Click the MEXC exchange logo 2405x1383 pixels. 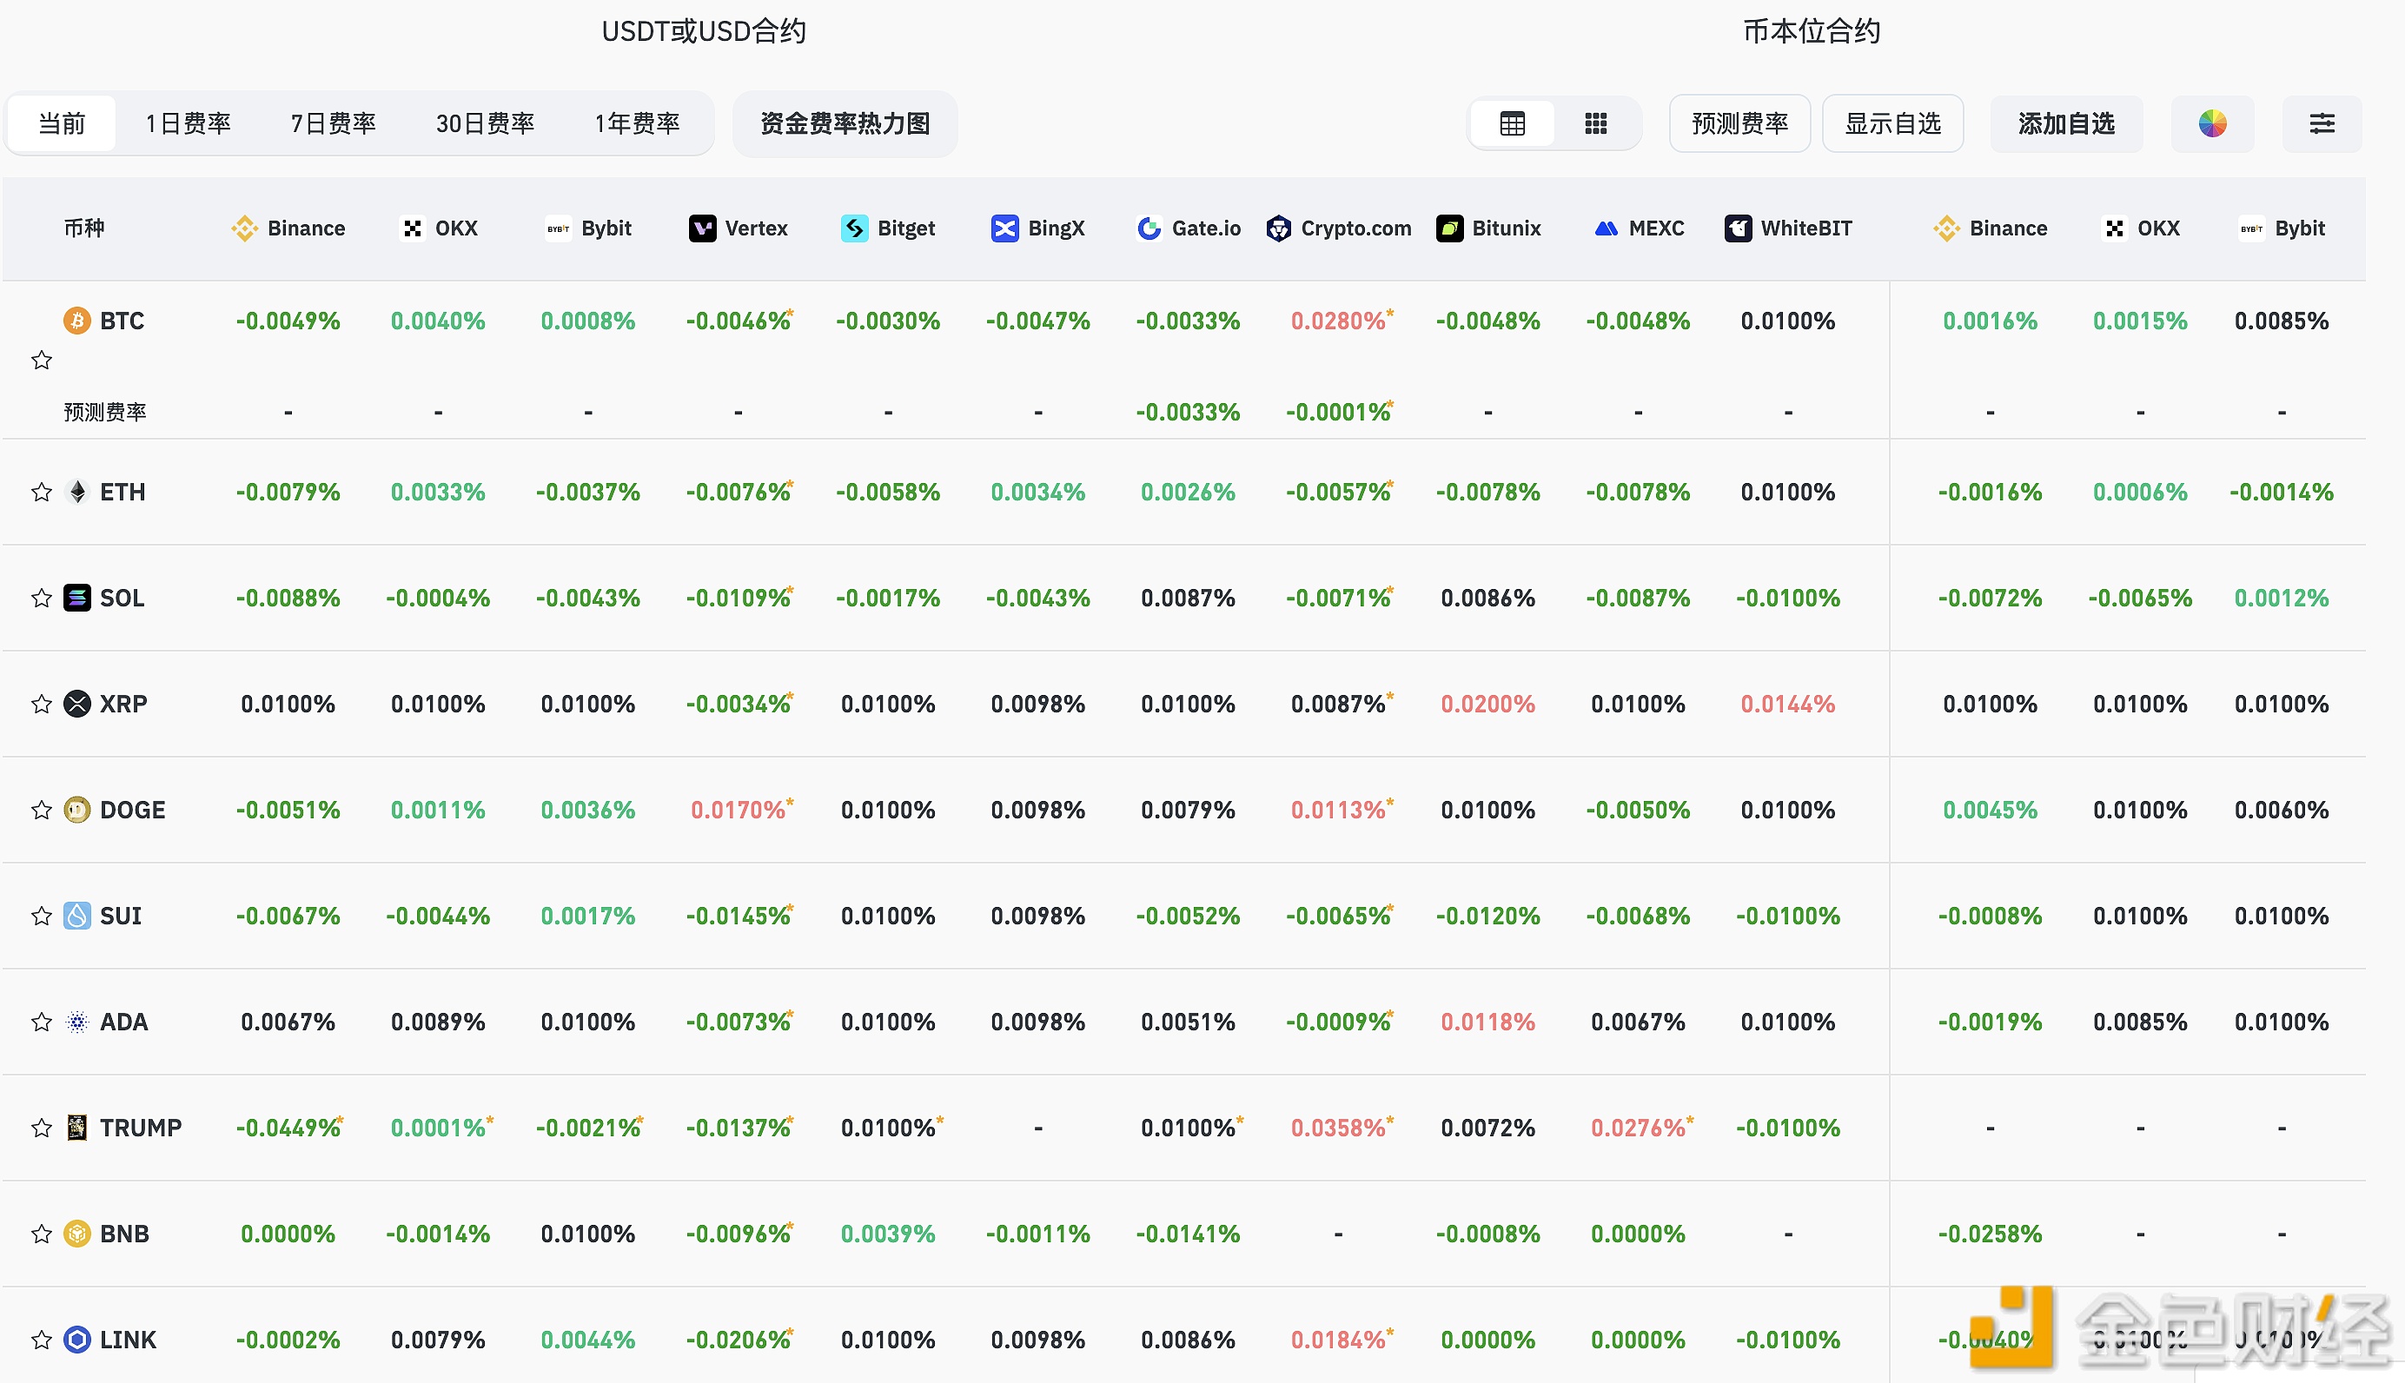coord(1606,228)
